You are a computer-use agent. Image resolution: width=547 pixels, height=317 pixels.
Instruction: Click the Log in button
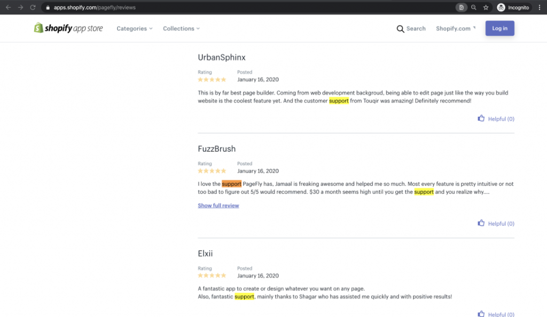(499, 28)
